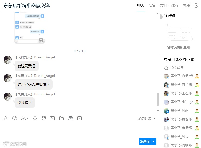Image resolution: width=201 pixels, height=148 pixels.
Task: Click sender avatar beside 昨天好多人进店铺问 message
Action: [x=8, y=78]
